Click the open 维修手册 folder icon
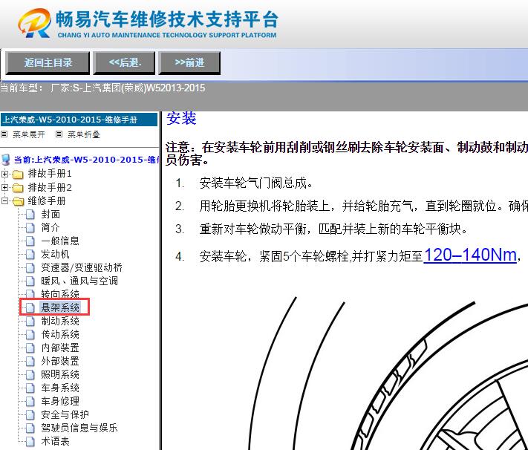The height and width of the screenshot is (450, 528). coord(18,201)
